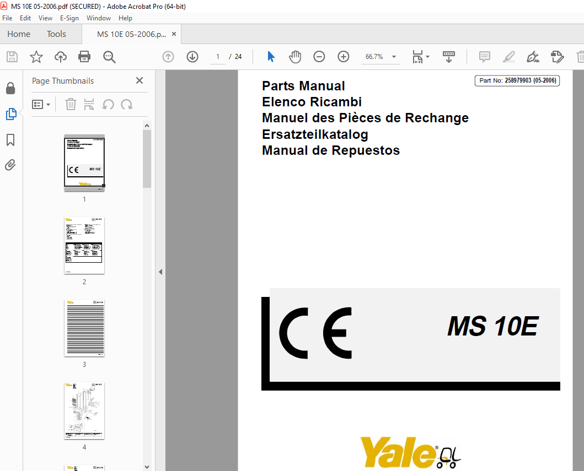Click the fit page width icon
The height and width of the screenshot is (471, 584).
point(417,57)
